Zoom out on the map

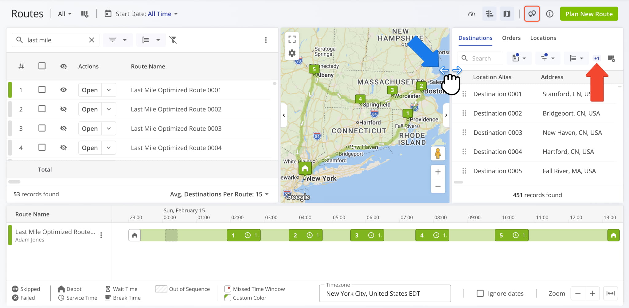pyautogui.click(x=438, y=186)
